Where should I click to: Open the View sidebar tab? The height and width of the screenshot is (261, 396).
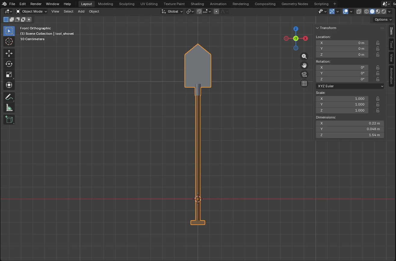[x=391, y=58]
